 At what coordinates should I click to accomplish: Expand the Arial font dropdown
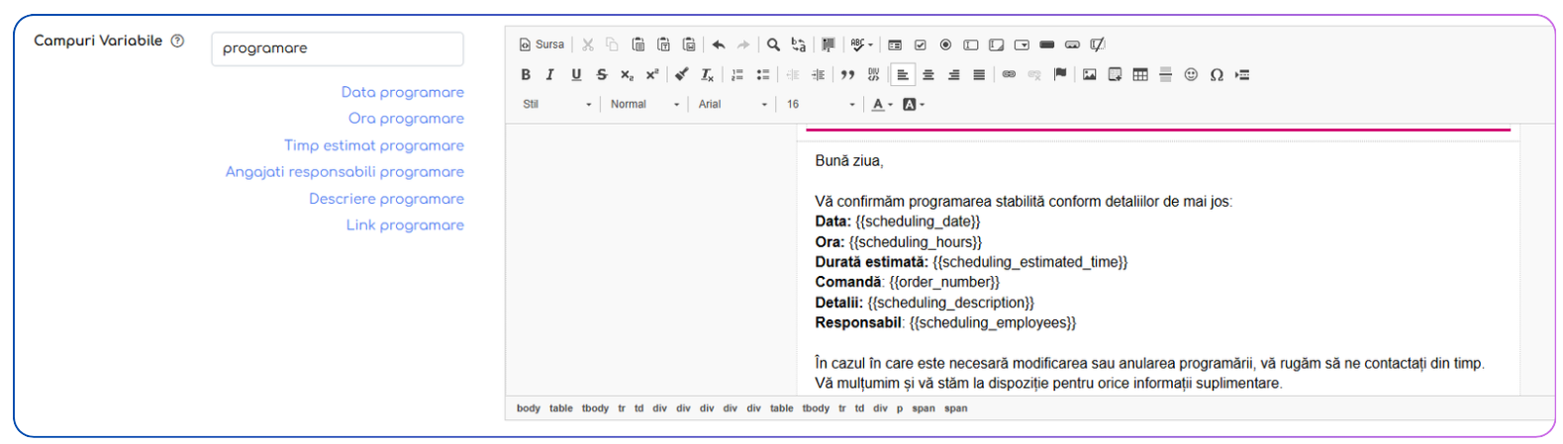click(733, 104)
